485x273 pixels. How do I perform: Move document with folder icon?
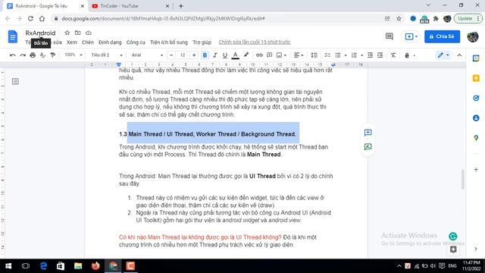tap(77, 33)
